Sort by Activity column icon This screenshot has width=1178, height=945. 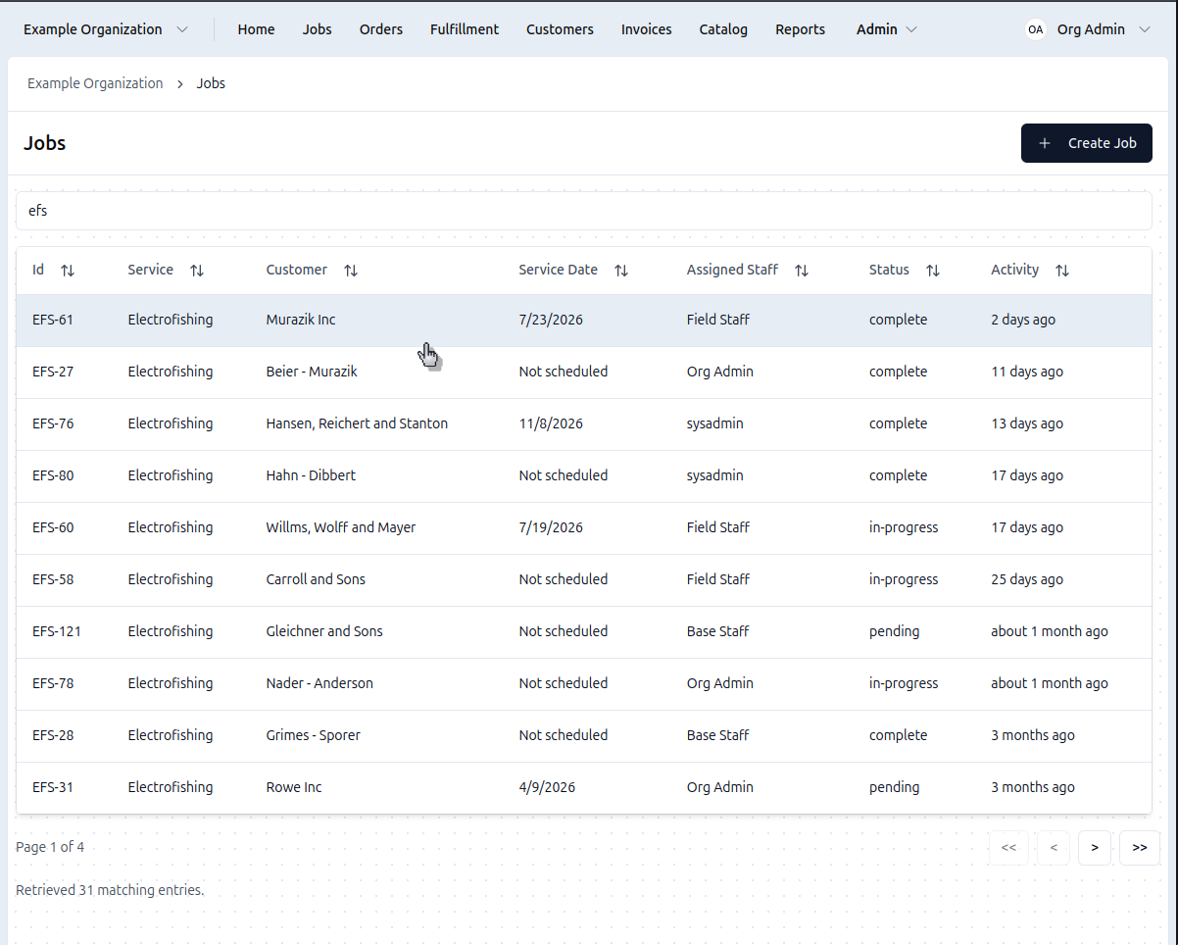click(1062, 271)
